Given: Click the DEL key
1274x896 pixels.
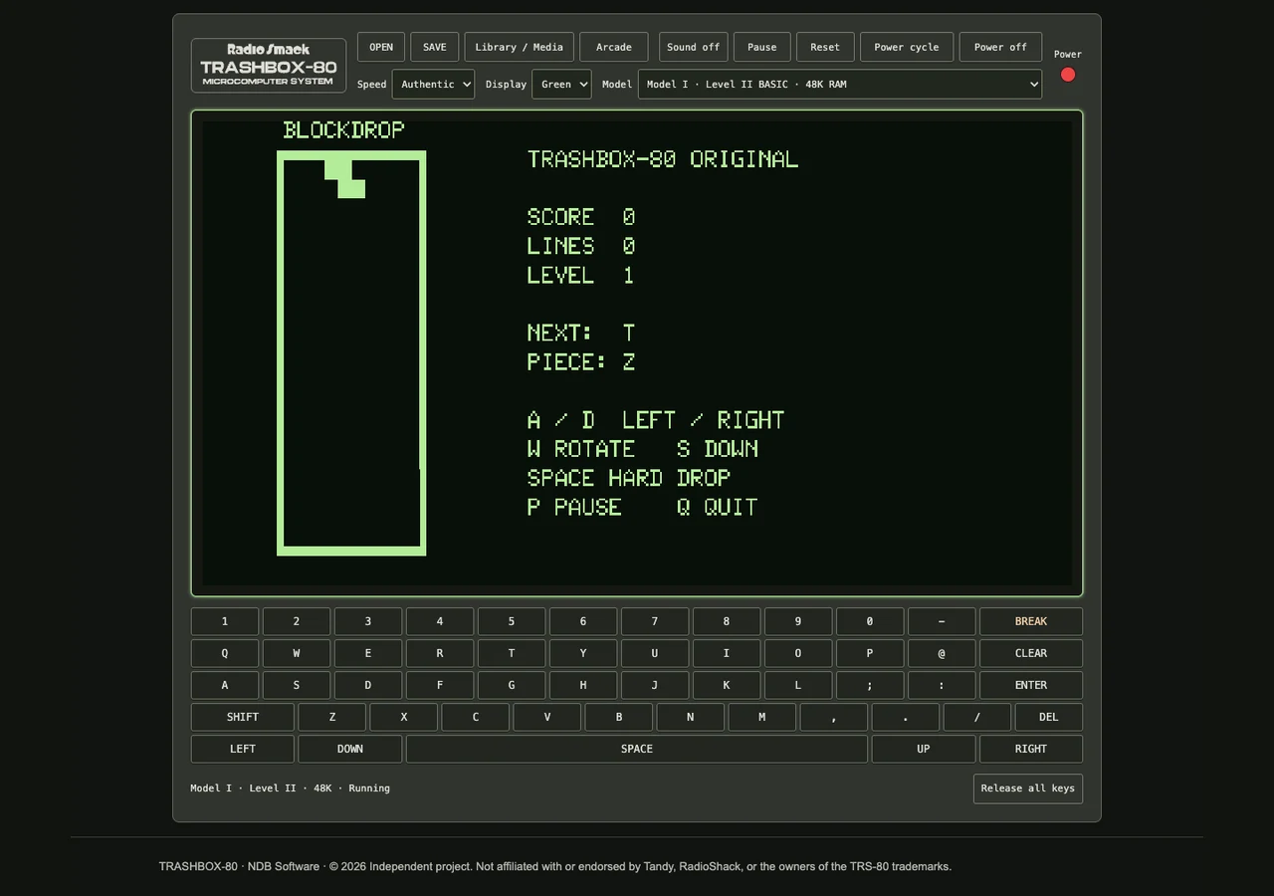Looking at the screenshot, I should click(1049, 717).
